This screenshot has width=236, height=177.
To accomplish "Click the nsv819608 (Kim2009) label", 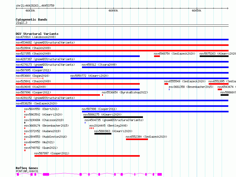I will tap(31, 87).
